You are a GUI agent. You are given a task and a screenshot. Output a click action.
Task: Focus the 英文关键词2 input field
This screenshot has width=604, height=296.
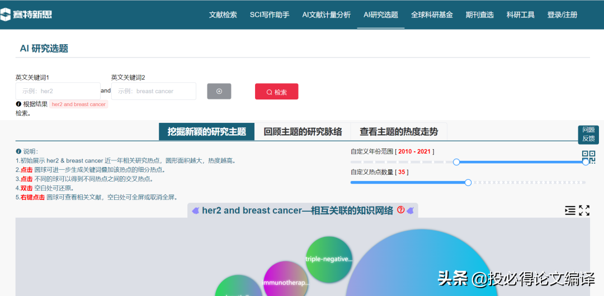pyautogui.click(x=154, y=91)
